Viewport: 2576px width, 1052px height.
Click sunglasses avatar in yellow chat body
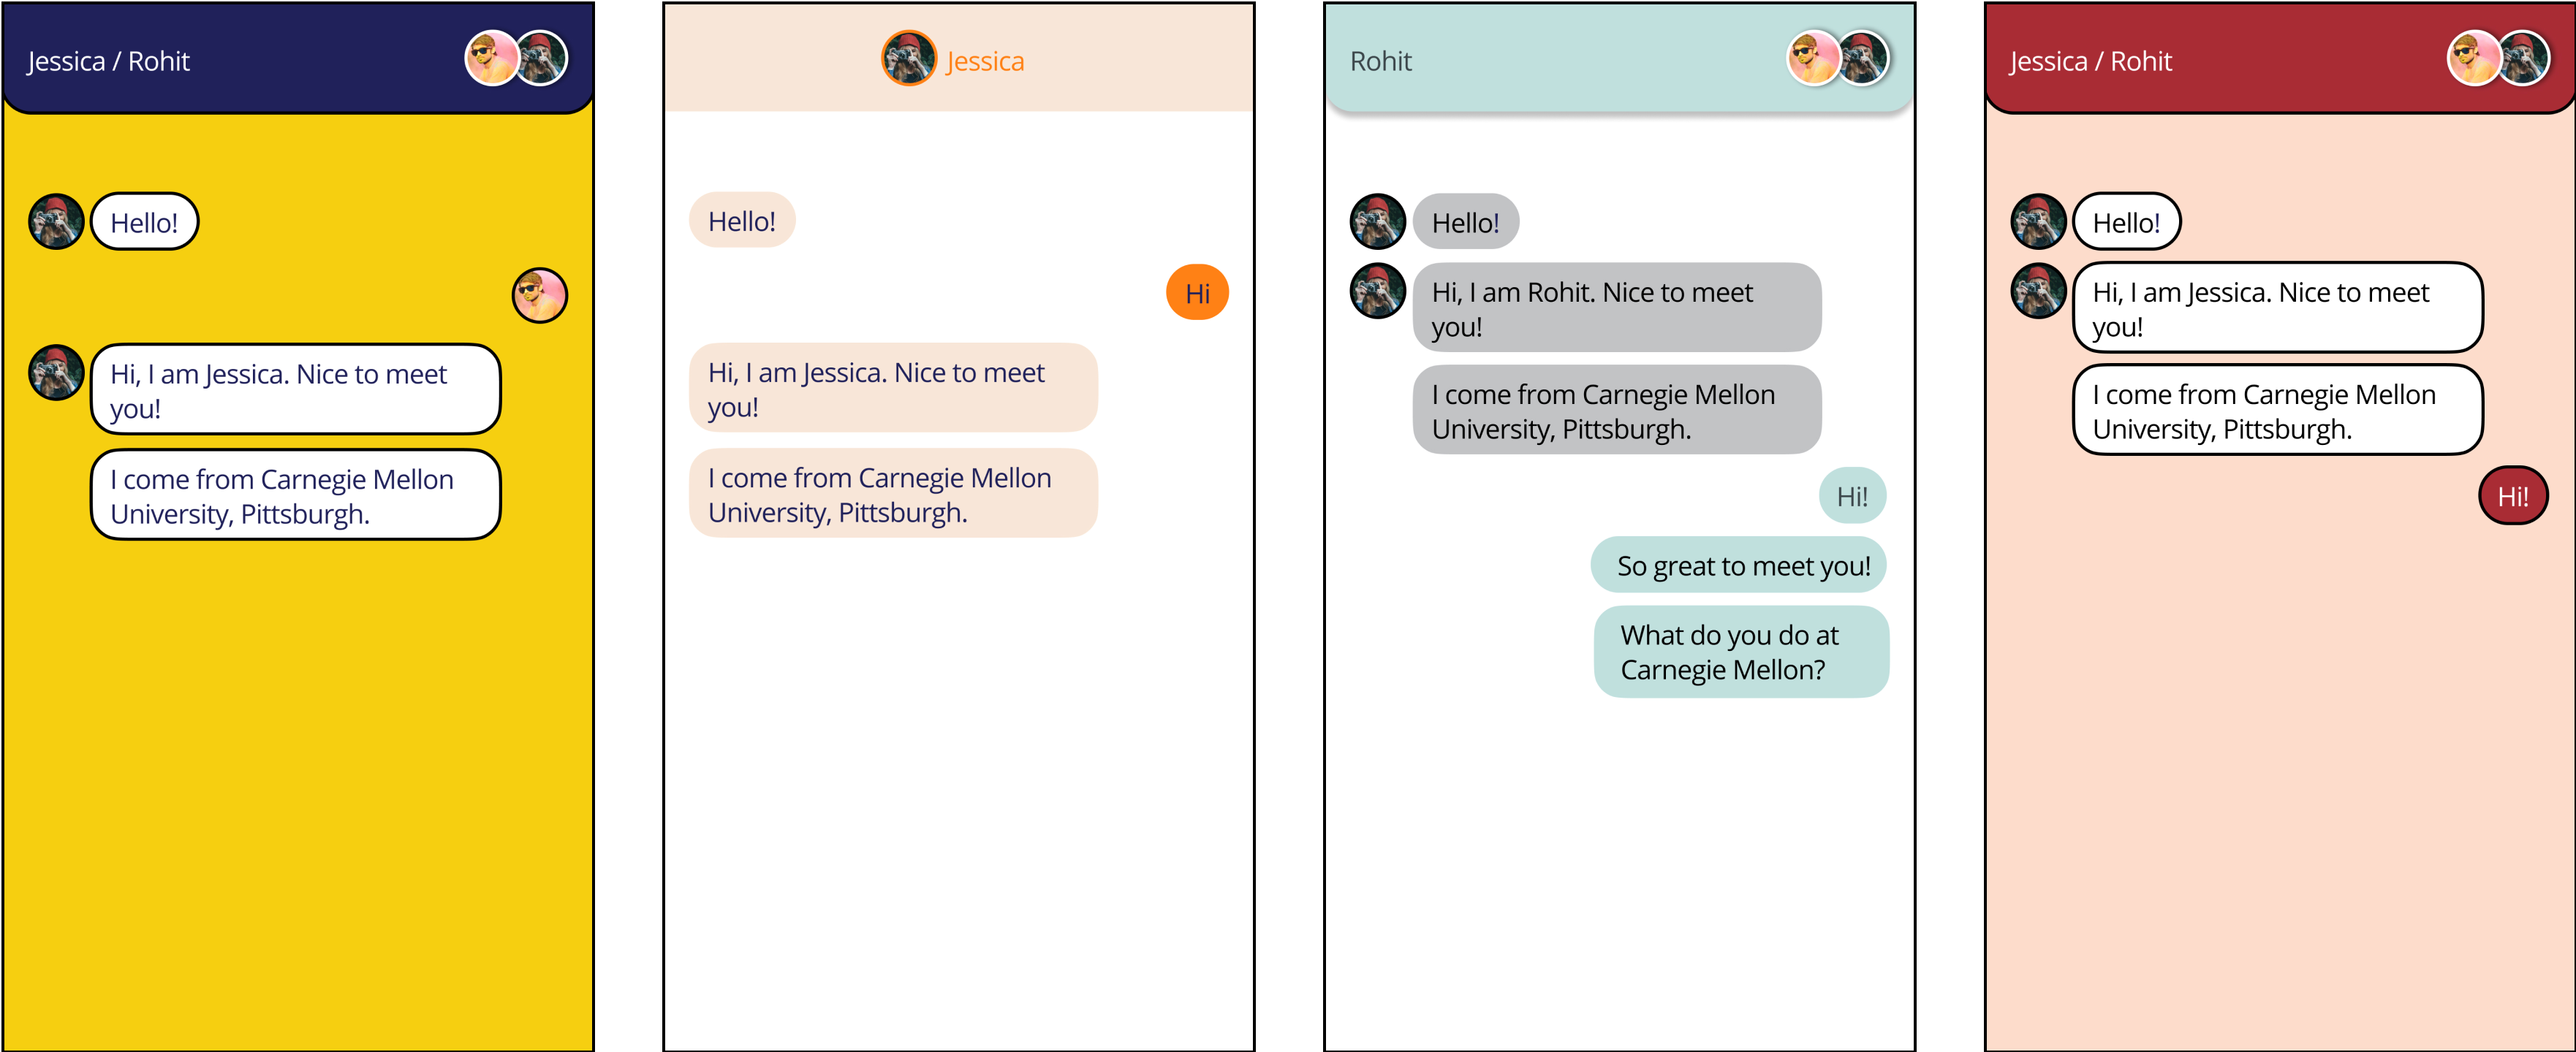tap(540, 294)
